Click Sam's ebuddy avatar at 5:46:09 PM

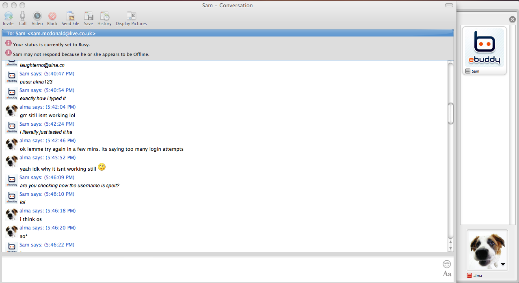(12, 182)
